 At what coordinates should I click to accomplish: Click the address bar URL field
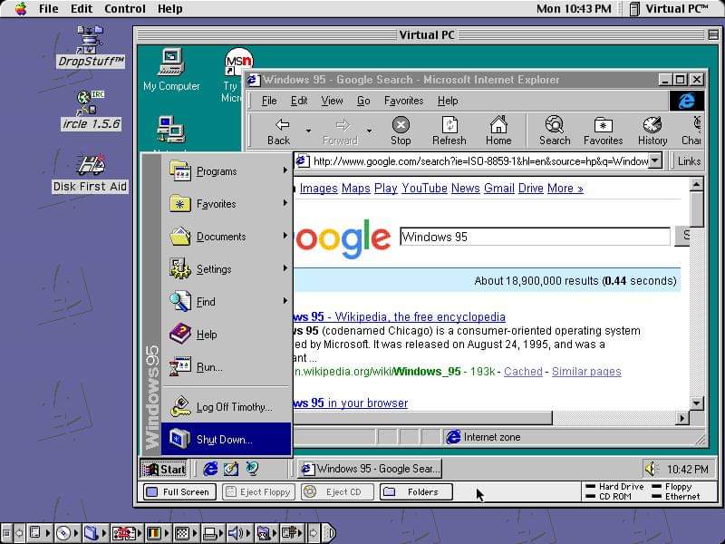pos(480,161)
